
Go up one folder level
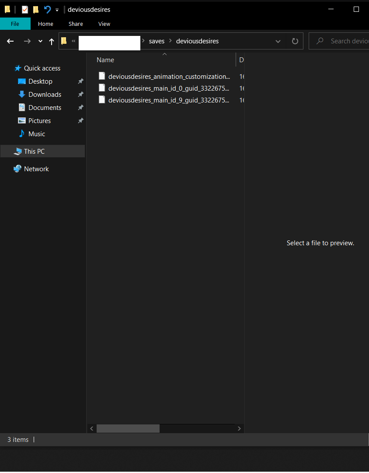pos(52,41)
